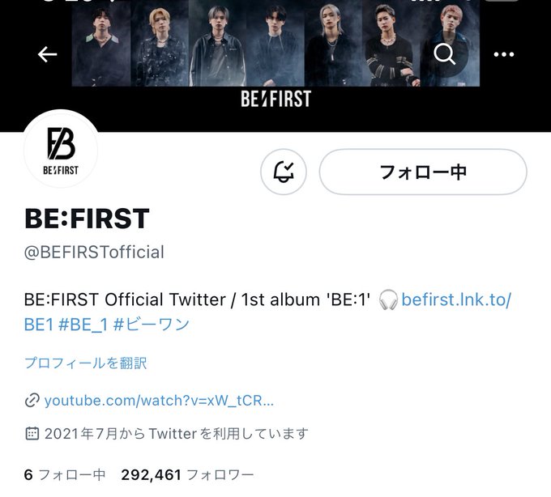Open the 292,461 フォロワー followers list
Screen dimensions: 551x497
(187, 475)
